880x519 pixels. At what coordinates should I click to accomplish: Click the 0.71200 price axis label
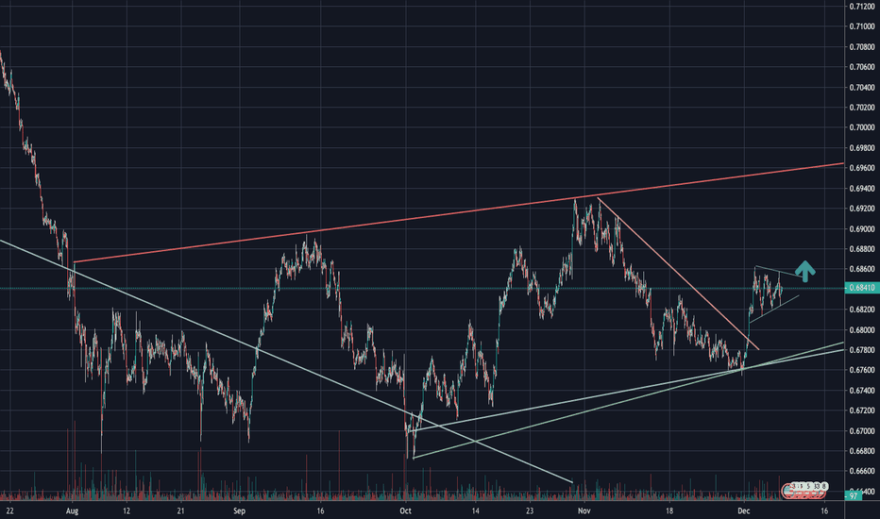click(860, 7)
